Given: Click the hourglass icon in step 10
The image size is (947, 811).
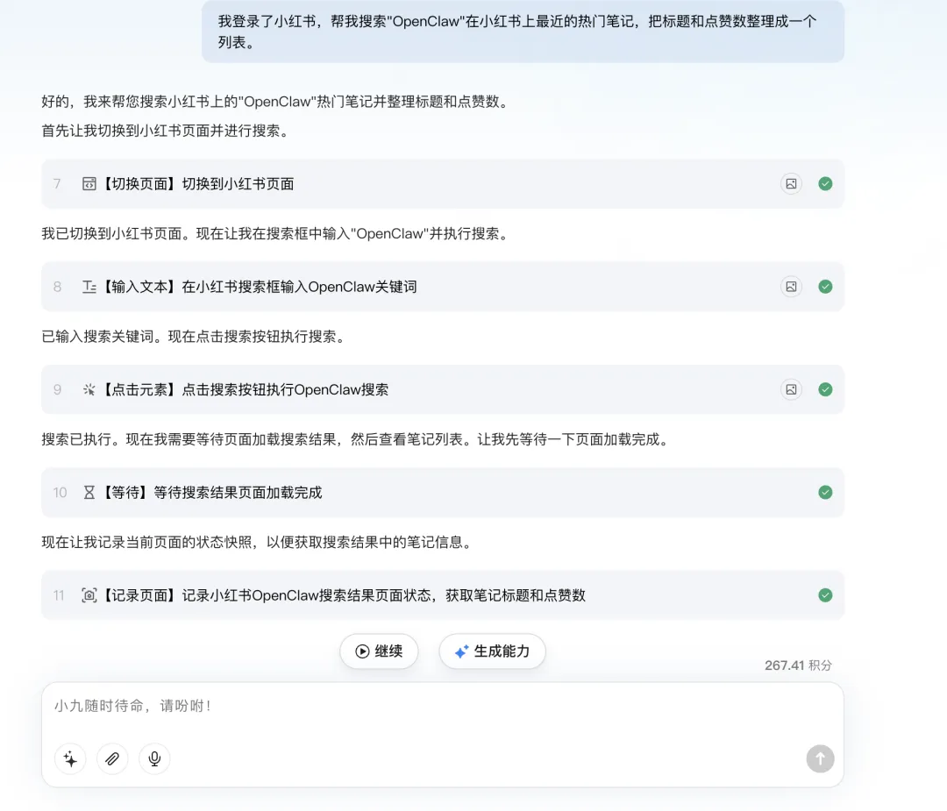Looking at the screenshot, I should coord(89,492).
